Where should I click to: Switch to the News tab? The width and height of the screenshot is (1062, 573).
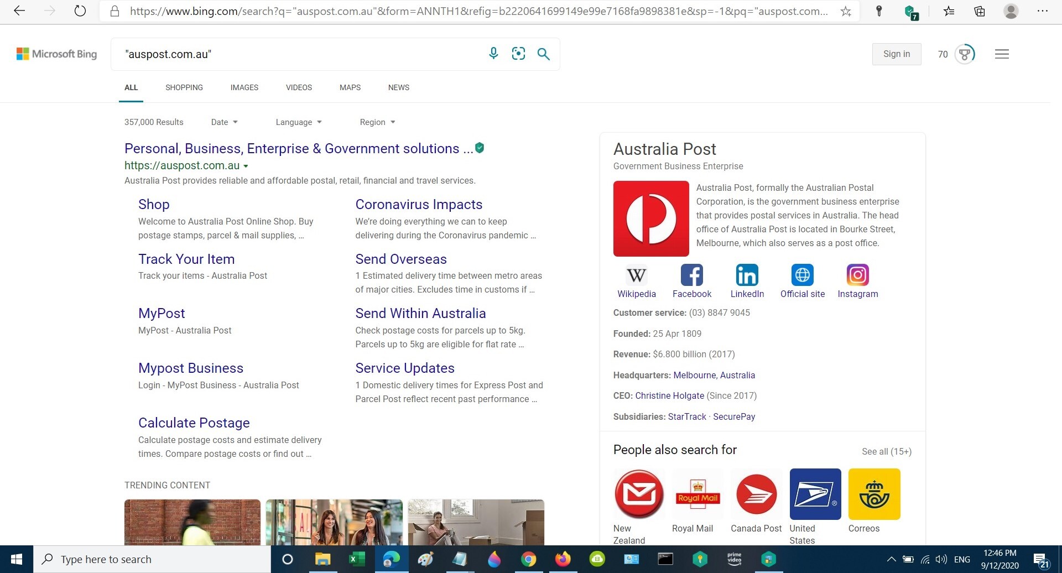[399, 87]
